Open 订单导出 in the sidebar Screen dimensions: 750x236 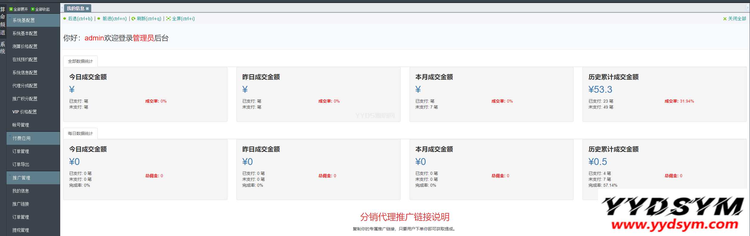pyautogui.click(x=21, y=164)
